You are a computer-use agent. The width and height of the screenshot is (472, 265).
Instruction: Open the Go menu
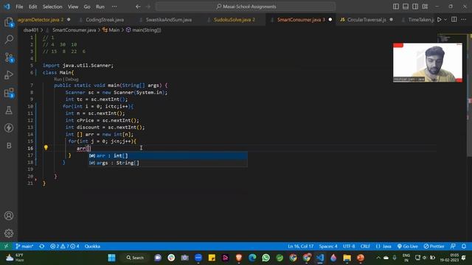(x=87, y=7)
